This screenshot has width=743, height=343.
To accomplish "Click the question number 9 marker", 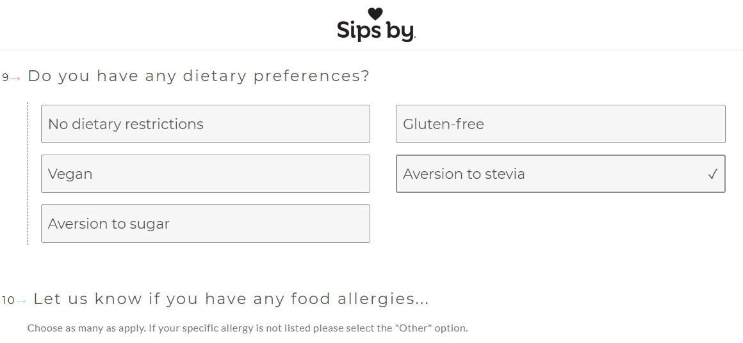I will (x=5, y=77).
